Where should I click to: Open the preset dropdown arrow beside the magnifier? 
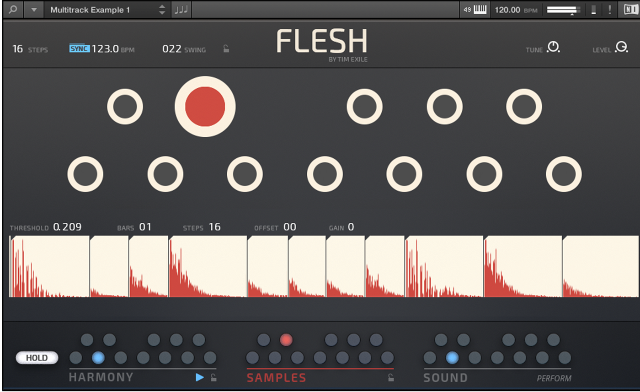(x=34, y=10)
